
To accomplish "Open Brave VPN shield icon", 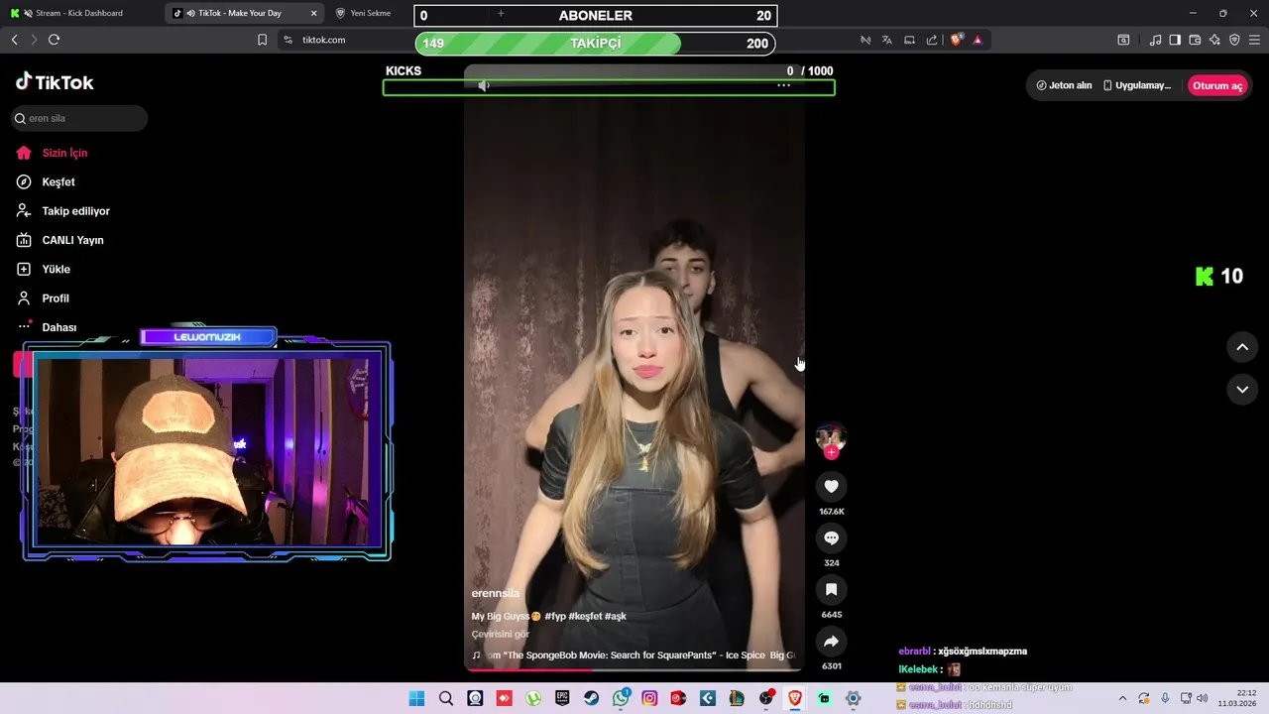I will [1234, 40].
